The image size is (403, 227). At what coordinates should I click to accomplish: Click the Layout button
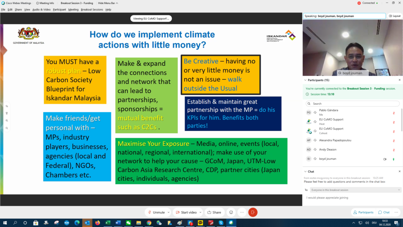point(394,16)
